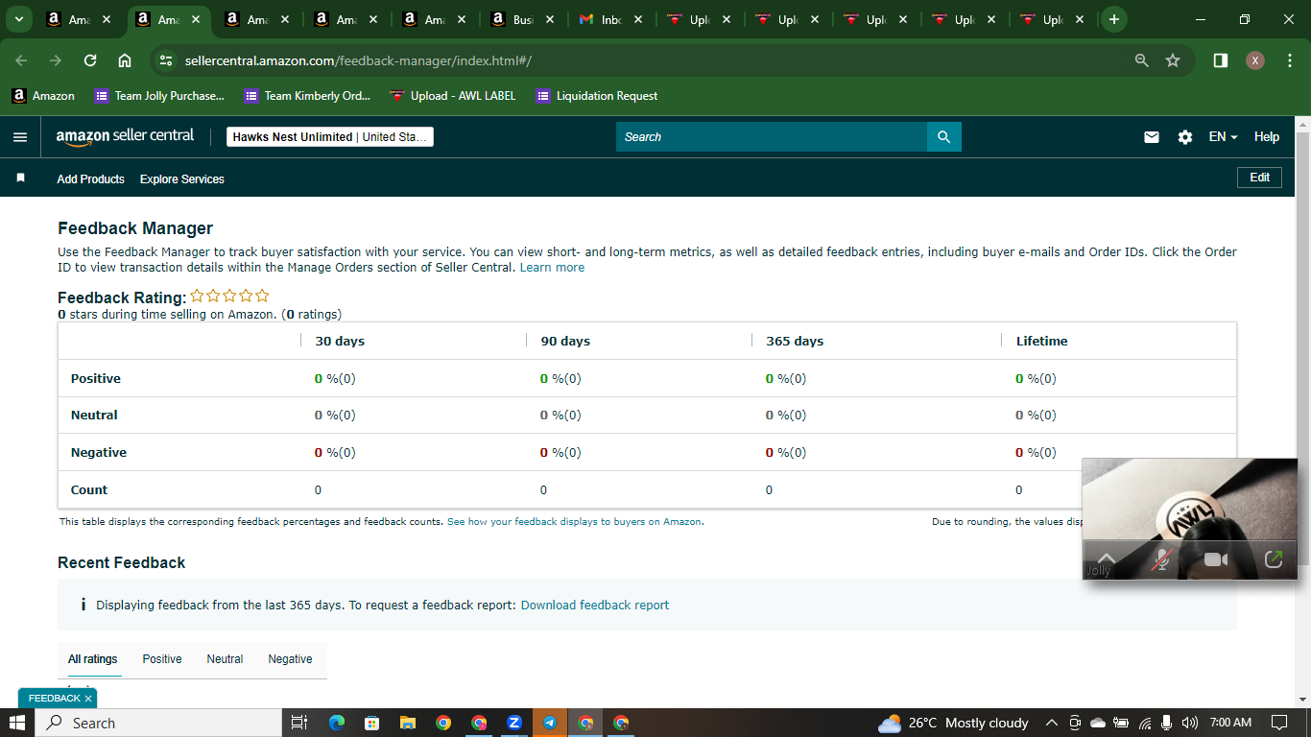Open the Hawks Nest Unlimited account switcher
Screen dimensions: 1311x737
pyautogui.click(x=330, y=137)
